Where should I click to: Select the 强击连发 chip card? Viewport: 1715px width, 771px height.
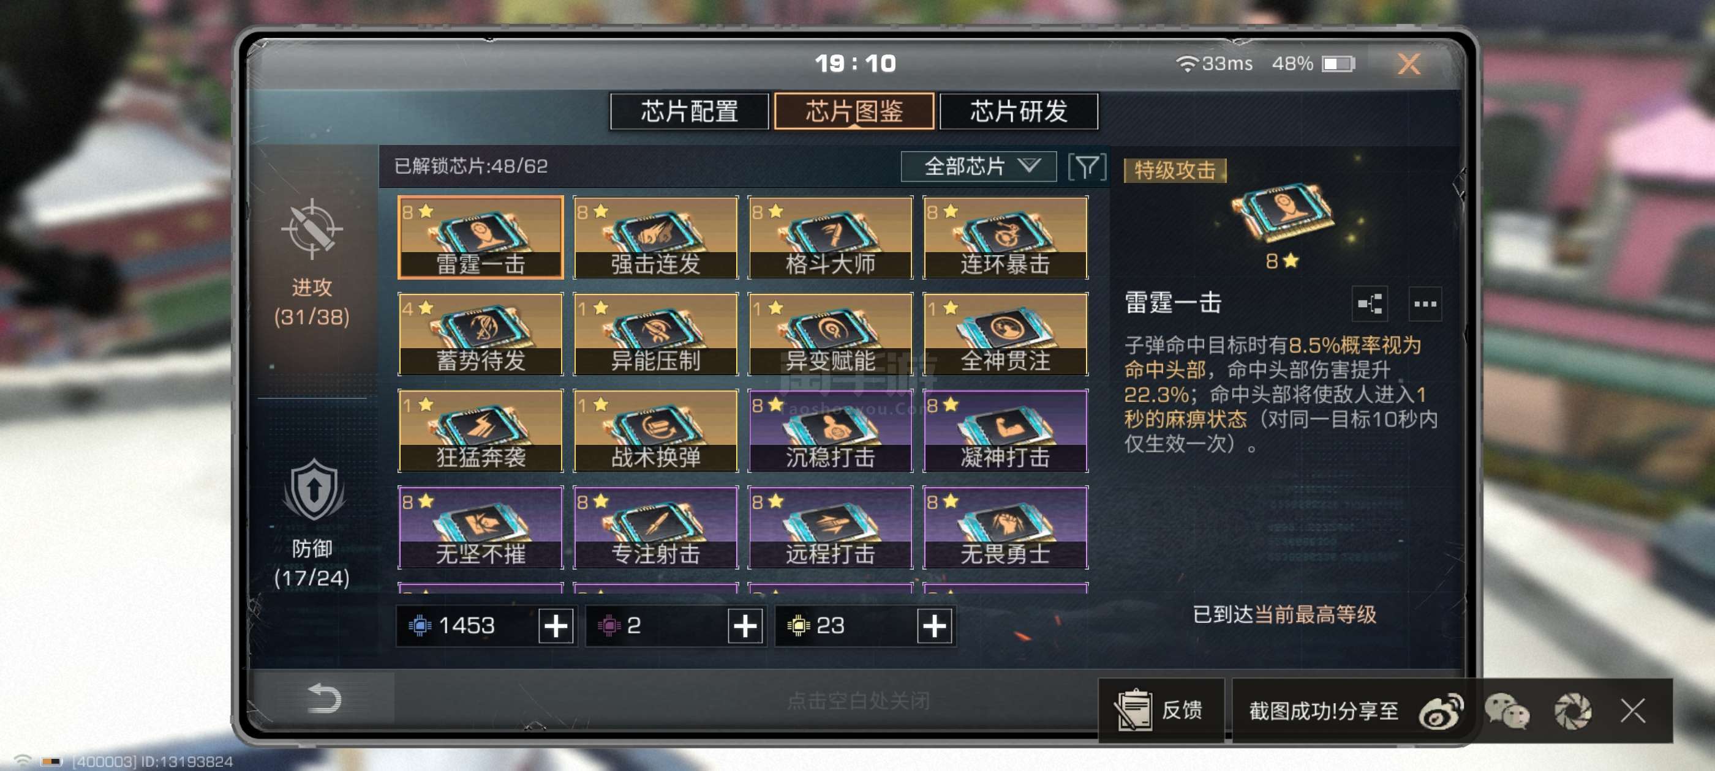pyautogui.click(x=656, y=237)
